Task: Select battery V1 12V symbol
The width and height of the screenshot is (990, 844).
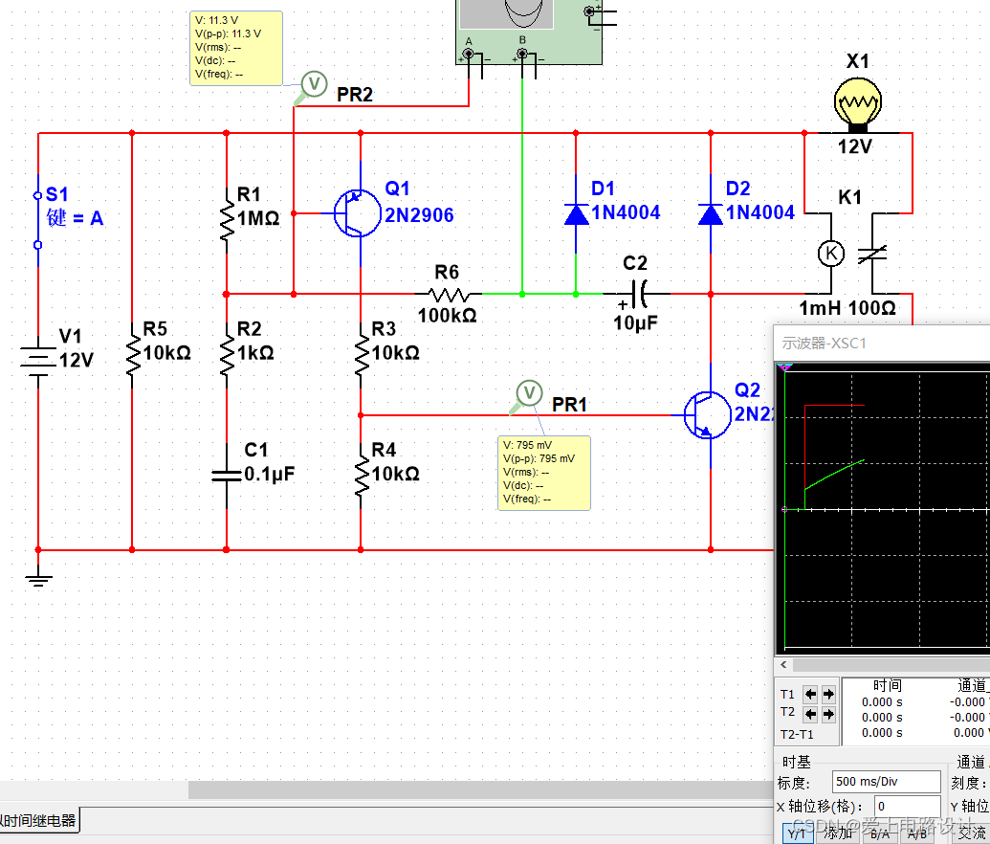Action: (x=38, y=360)
